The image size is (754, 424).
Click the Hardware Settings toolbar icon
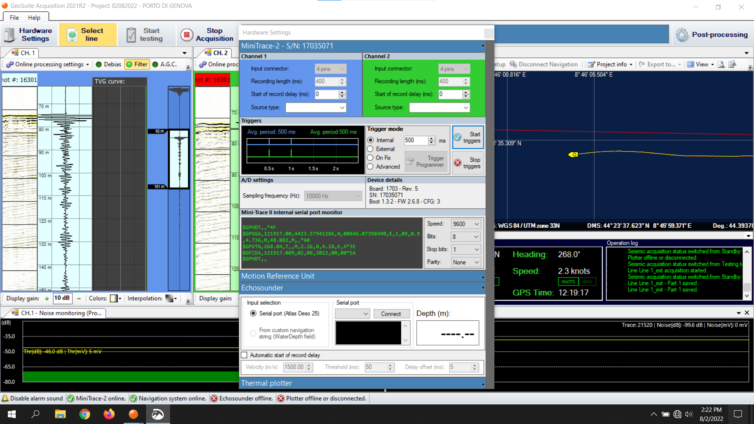(9, 35)
